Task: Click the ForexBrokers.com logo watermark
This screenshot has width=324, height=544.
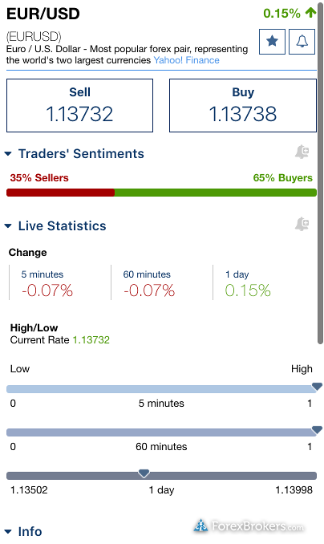Action: [x=249, y=526]
